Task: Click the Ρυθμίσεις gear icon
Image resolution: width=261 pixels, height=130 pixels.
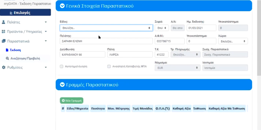Action: 4,68
